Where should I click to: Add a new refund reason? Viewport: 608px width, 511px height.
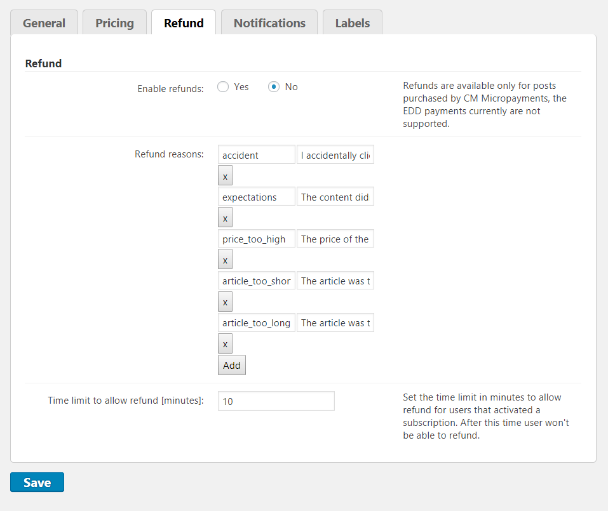coord(231,365)
